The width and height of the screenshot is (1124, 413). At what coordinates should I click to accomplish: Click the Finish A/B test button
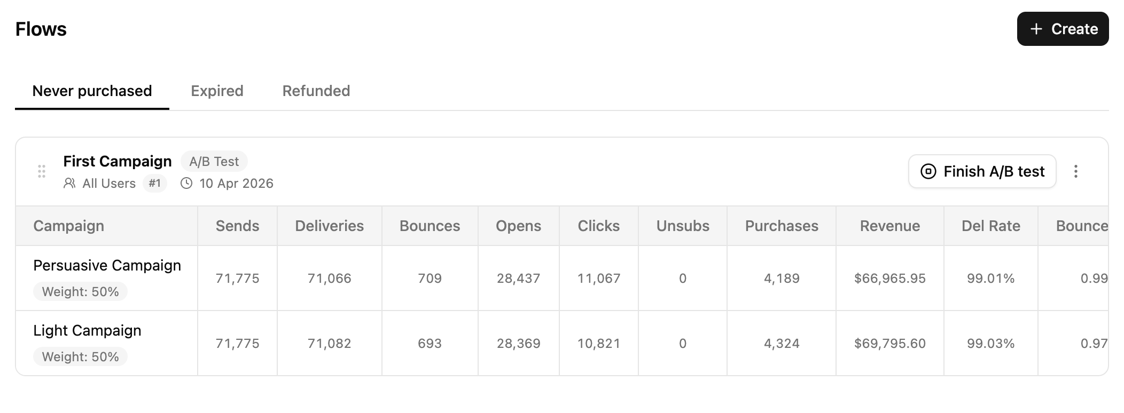[981, 171]
